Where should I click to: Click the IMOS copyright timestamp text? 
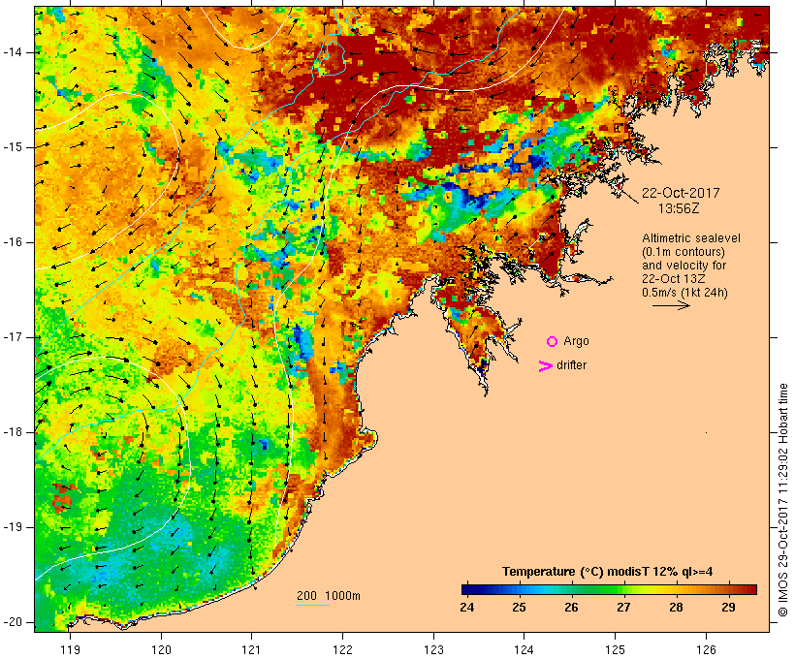coord(783,500)
